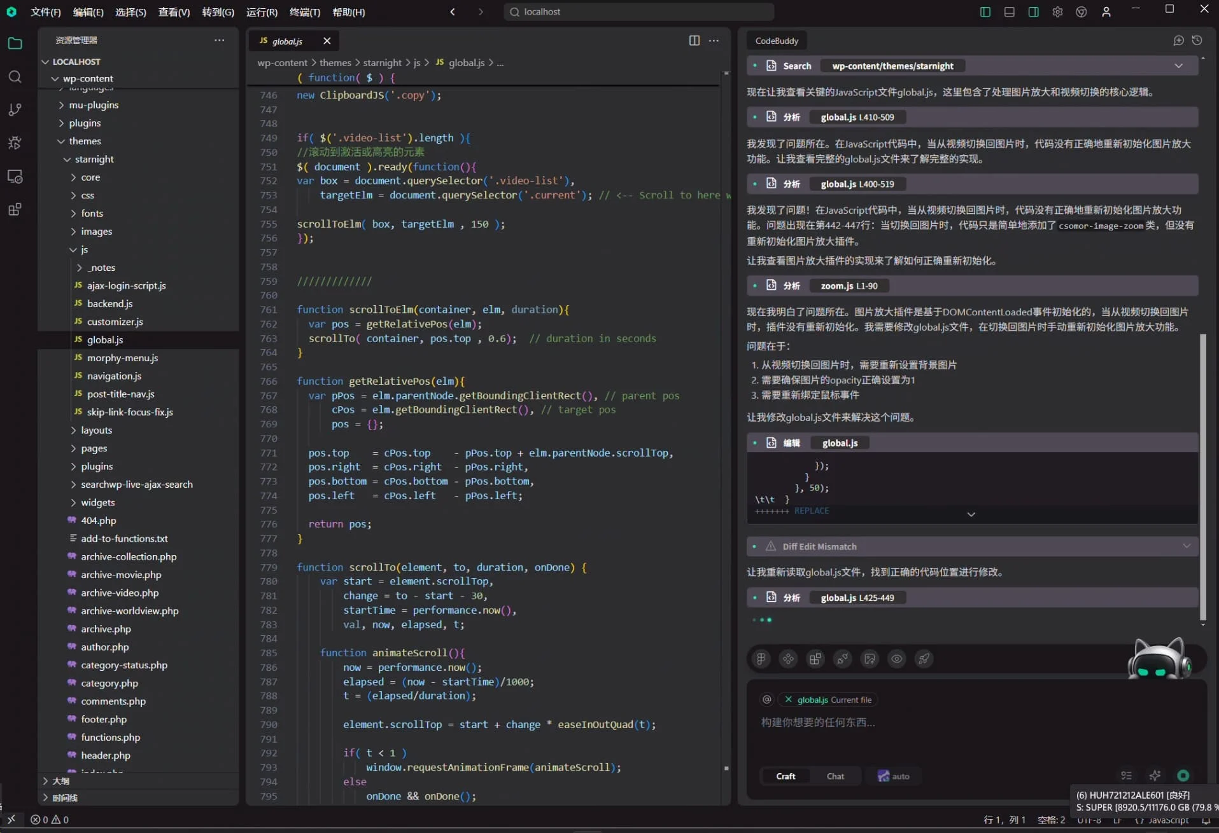This screenshot has width=1219, height=833.
Task: Open the settings gear in title bar
Action: (1057, 11)
